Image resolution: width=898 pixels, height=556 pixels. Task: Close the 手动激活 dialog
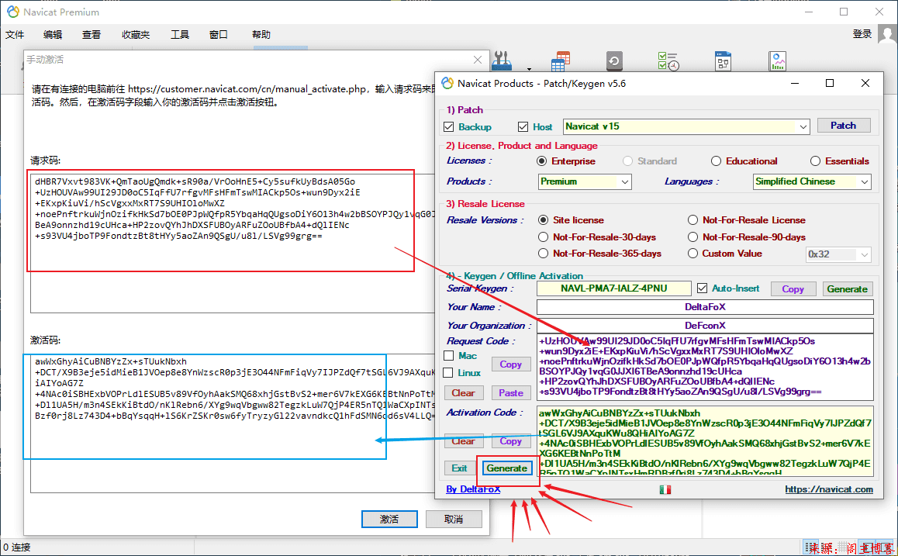point(478,60)
